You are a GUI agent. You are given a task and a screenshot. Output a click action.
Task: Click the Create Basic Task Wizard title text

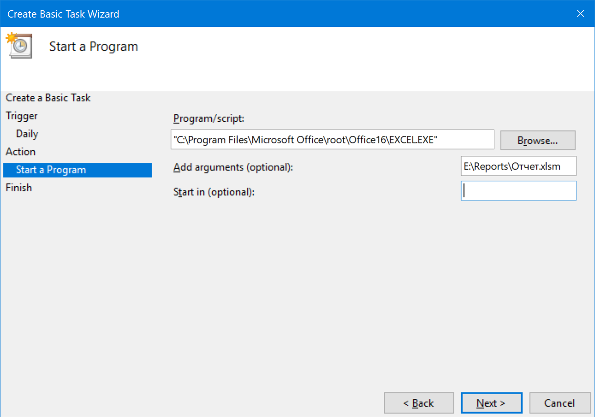(x=64, y=14)
